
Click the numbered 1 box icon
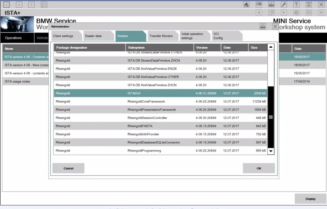coord(7,4)
